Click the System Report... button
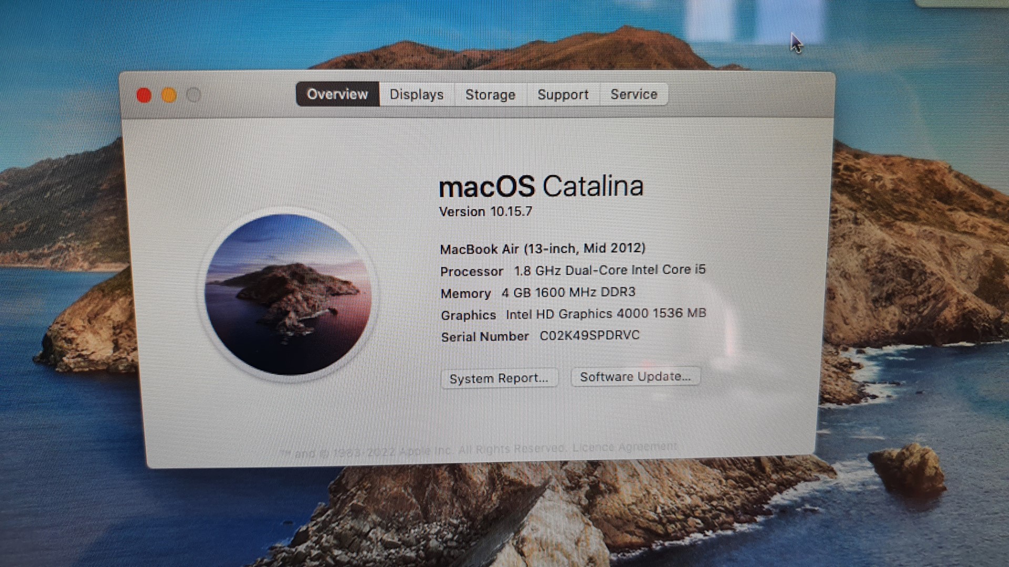 click(499, 379)
